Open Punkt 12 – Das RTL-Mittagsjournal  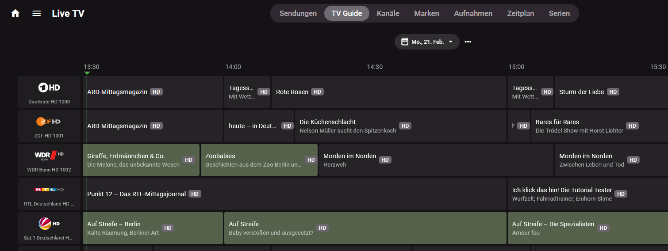click(x=295, y=194)
